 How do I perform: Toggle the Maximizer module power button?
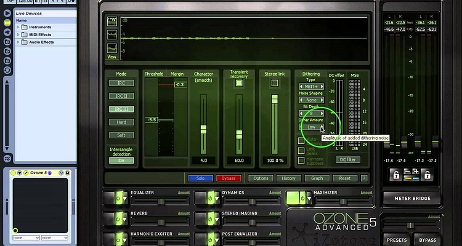click(x=302, y=198)
